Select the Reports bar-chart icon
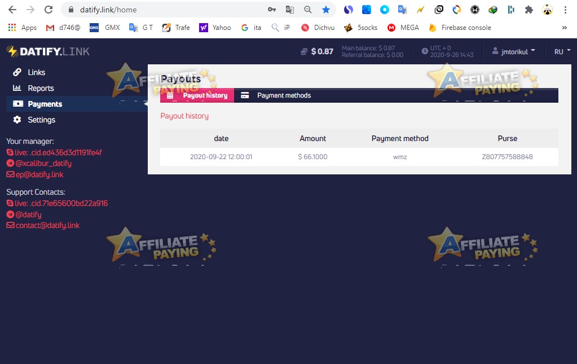The width and height of the screenshot is (577, 364). [x=17, y=88]
